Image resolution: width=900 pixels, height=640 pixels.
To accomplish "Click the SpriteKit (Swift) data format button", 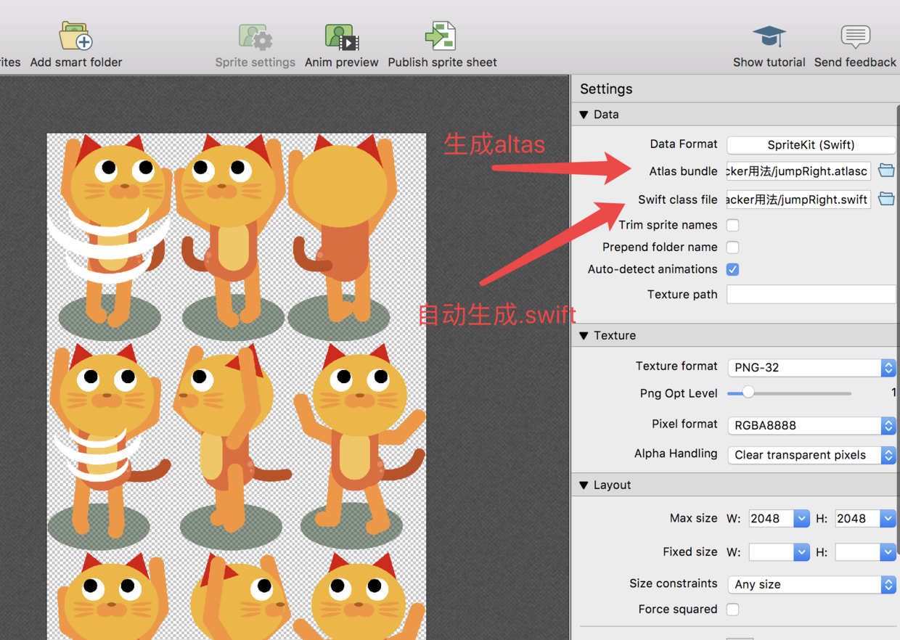I will tap(811, 144).
